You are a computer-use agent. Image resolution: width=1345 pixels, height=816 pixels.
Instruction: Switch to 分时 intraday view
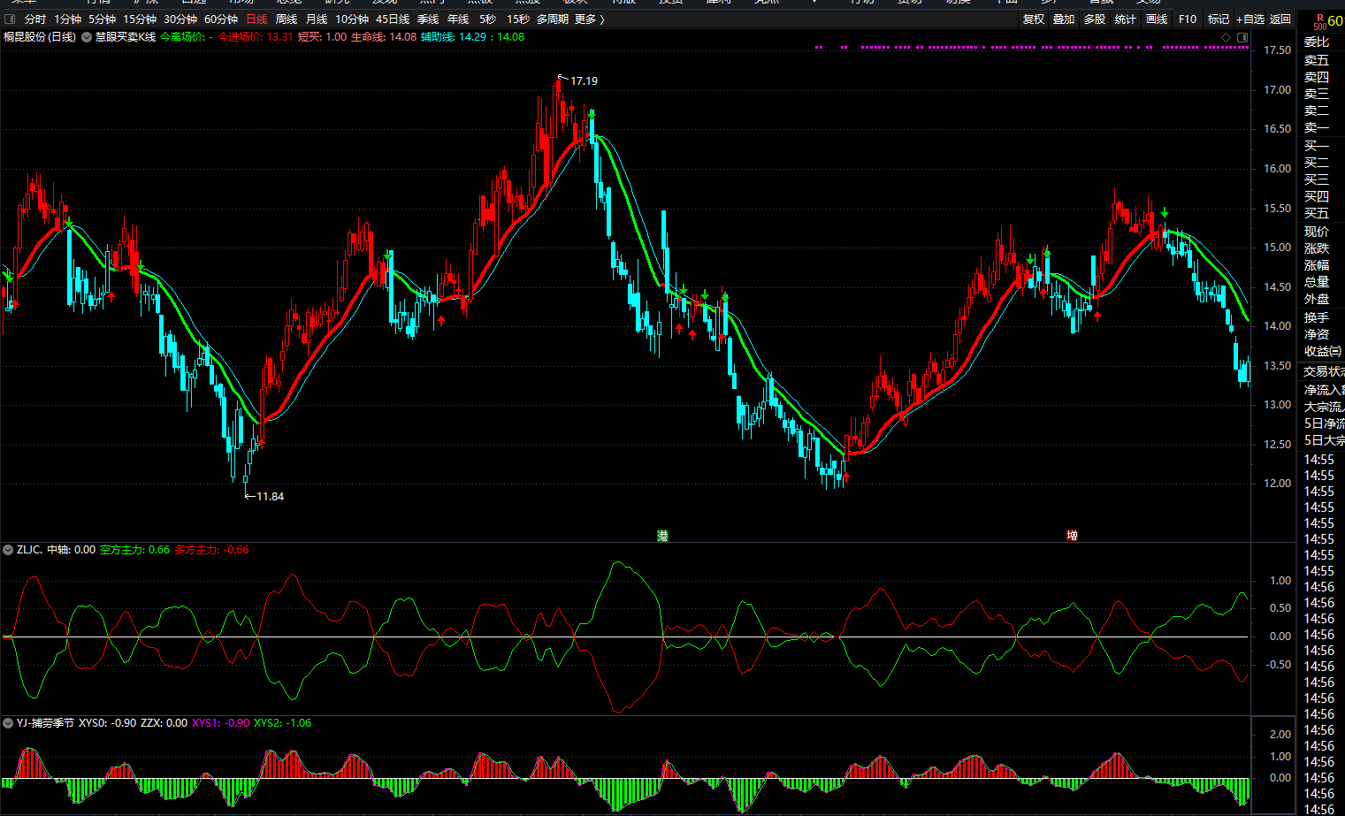pos(35,19)
